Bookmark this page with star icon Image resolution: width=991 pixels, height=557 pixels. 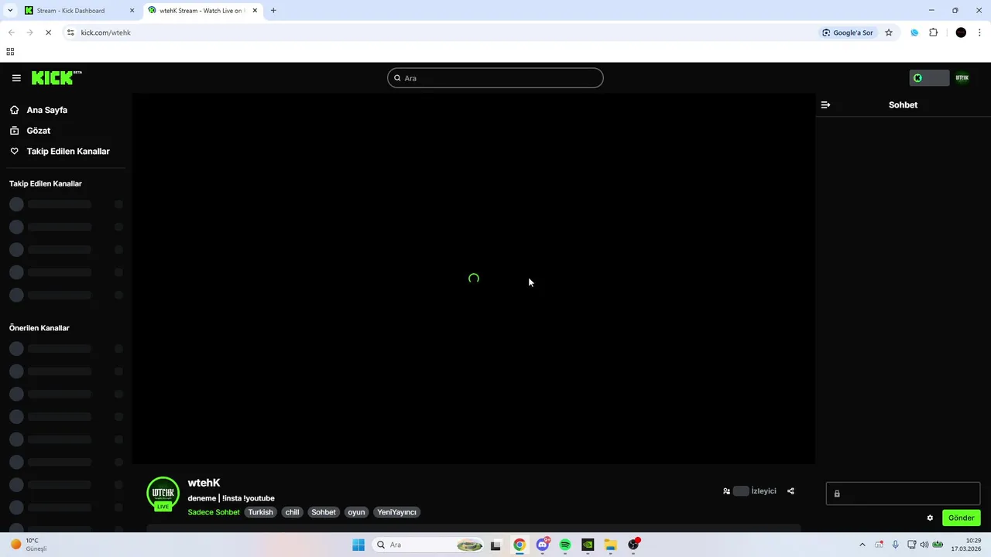(x=889, y=32)
